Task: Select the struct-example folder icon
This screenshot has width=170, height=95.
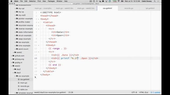Action: click(17, 35)
